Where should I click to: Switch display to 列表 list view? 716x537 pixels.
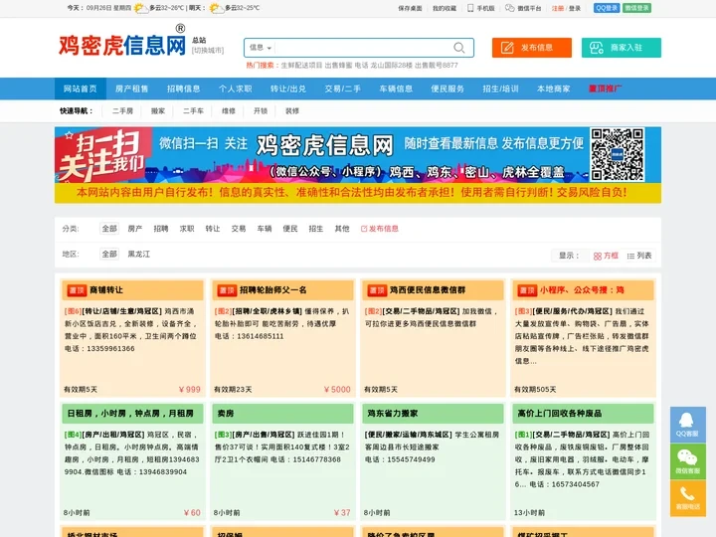pos(639,256)
